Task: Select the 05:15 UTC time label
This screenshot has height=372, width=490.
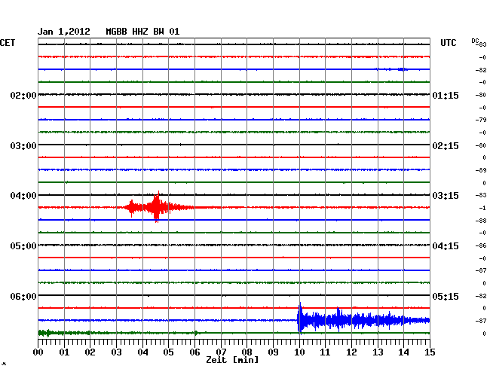Action: pyautogui.click(x=446, y=296)
